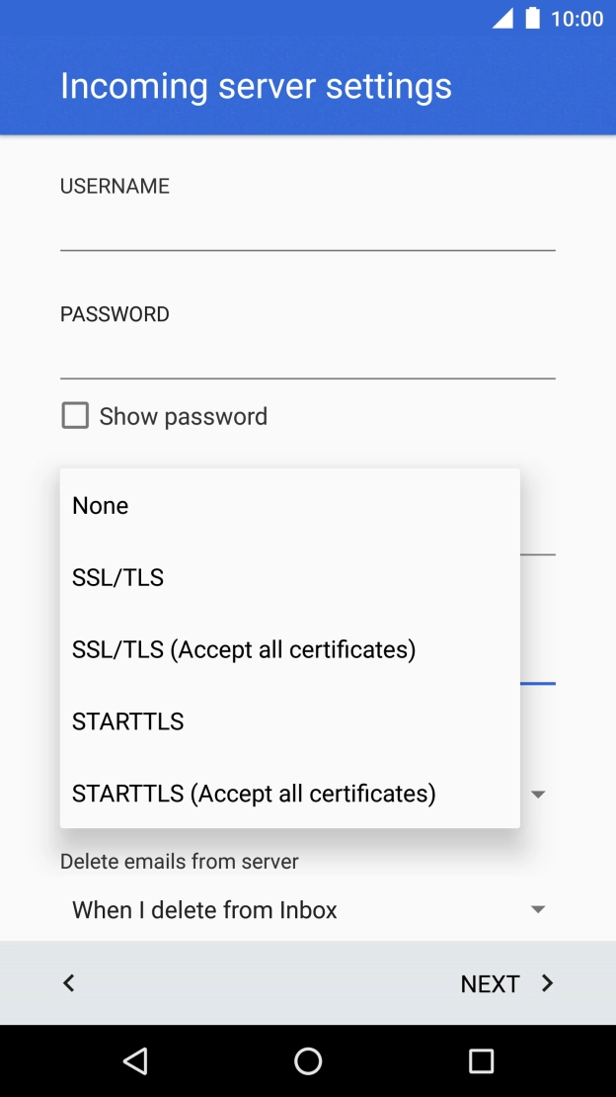Tap the battery status icon
The image size is (616, 1097).
point(533,19)
